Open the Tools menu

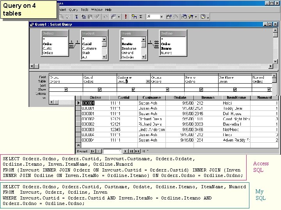pyautogui.click(x=85, y=10)
